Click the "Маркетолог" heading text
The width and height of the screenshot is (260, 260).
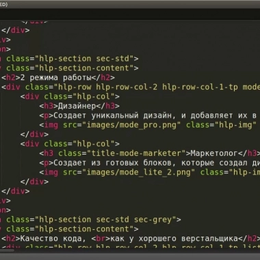pos(214,153)
